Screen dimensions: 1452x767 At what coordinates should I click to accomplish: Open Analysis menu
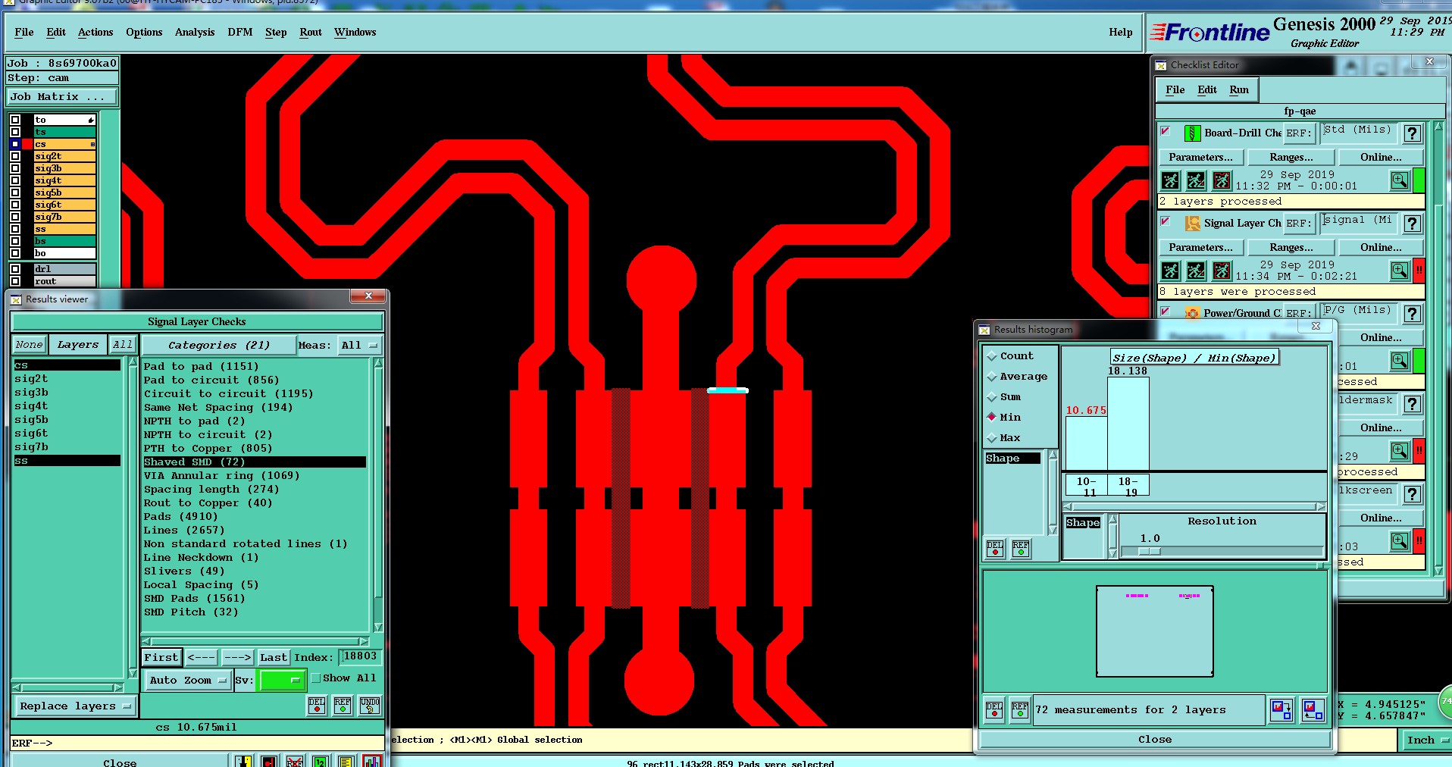pyautogui.click(x=195, y=32)
